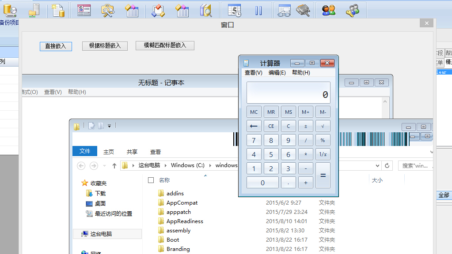
Task: Switch to the 主页 ribbon tab
Action: coord(109,152)
